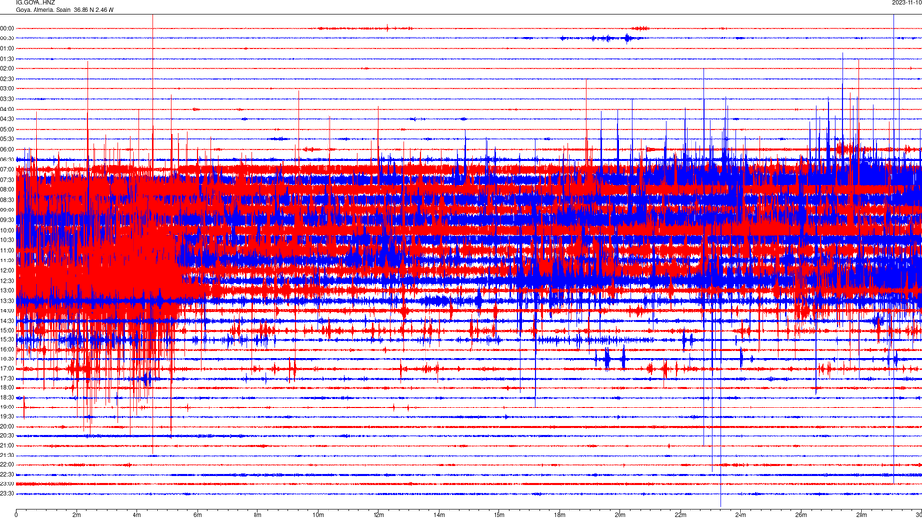Click the station code 'IG.GOYA..HNZ' header text
The width and height of the screenshot is (922, 519).
click(36, 3)
